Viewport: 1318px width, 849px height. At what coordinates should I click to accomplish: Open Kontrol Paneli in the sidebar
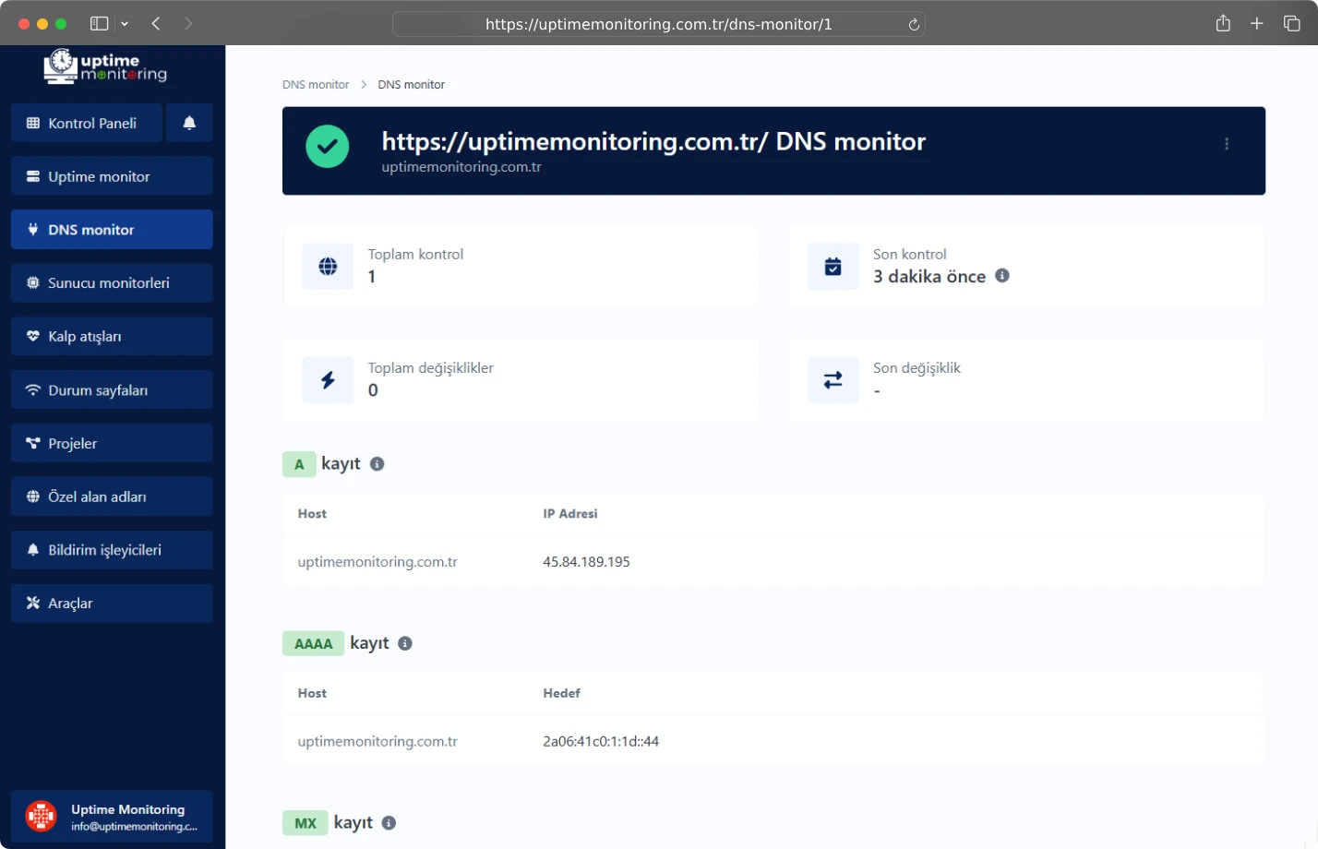point(87,123)
